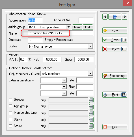134x137 pixels.
Task: Click Del. button beside Article group
Action: click(x=88, y=27)
